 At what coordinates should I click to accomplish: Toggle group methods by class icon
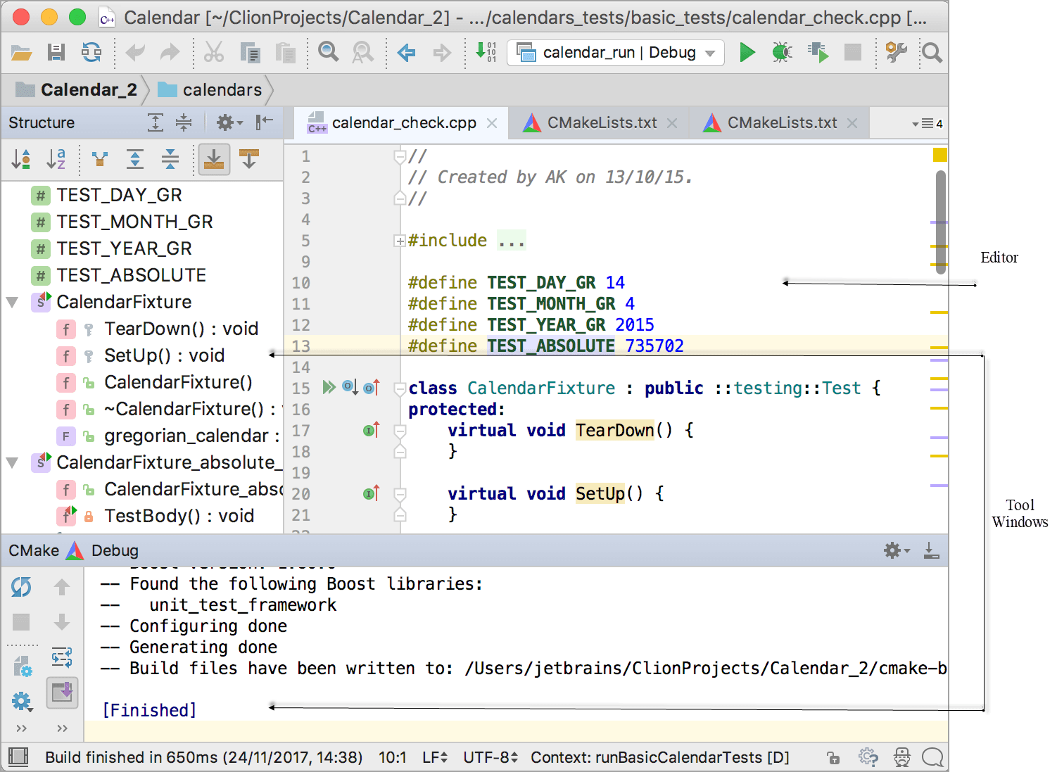100,159
